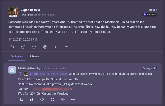
Task: Favorite Eugen Rochko's post with star
Action: pos(34,47)
